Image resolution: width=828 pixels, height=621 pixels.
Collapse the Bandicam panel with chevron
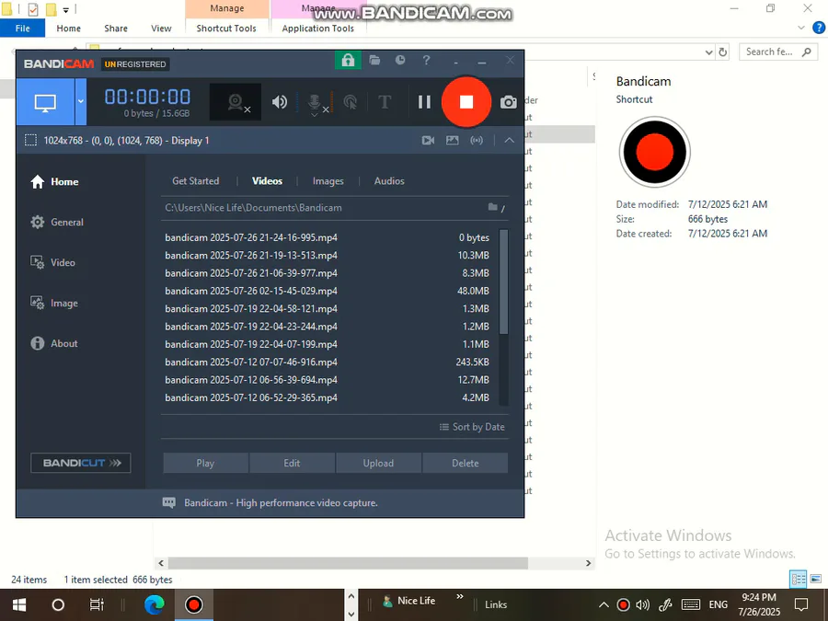509,141
